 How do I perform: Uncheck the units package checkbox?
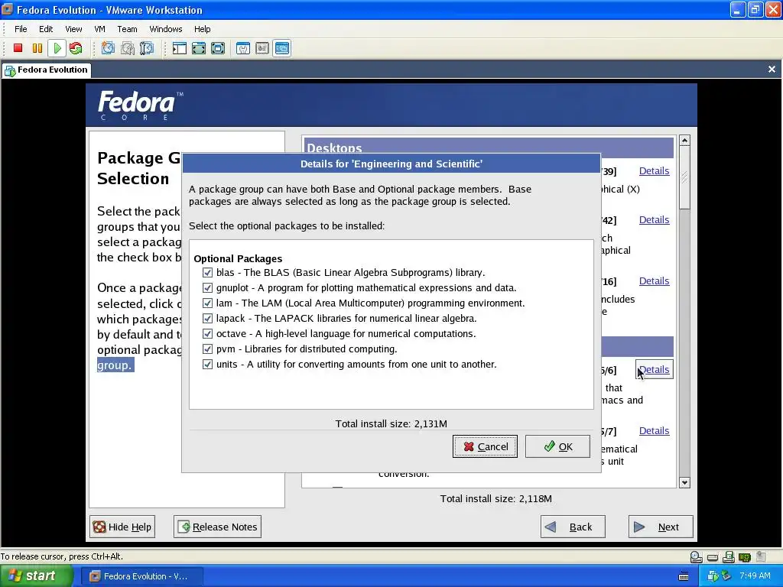pos(207,365)
